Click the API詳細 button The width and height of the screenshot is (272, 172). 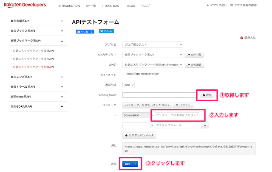click(x=194, y=65)
